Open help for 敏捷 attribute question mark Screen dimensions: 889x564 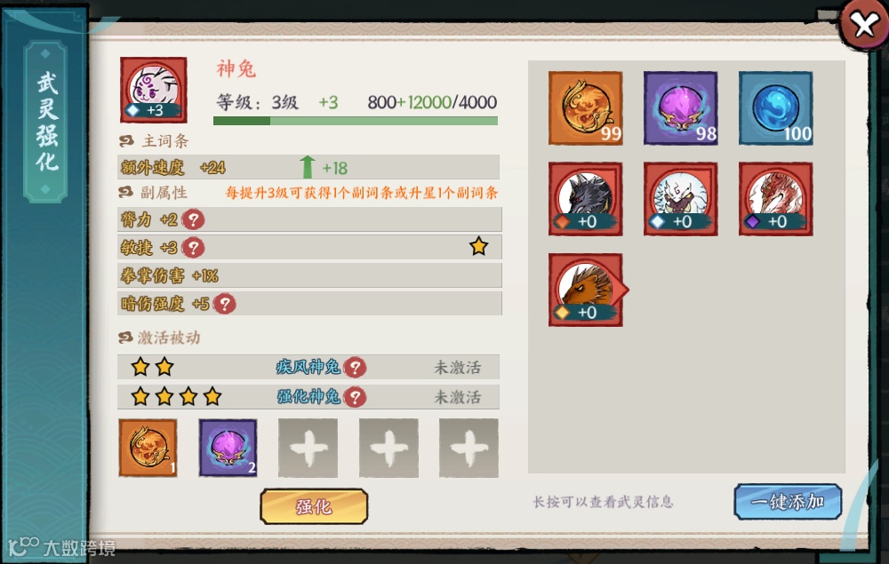[193, 248]
